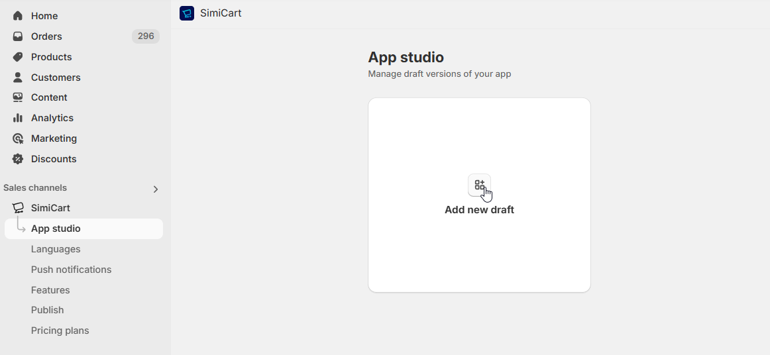The height and width of the screenshot is (355, 770).
Task: Navigate to the Publish page
Action: click(48, 310)
